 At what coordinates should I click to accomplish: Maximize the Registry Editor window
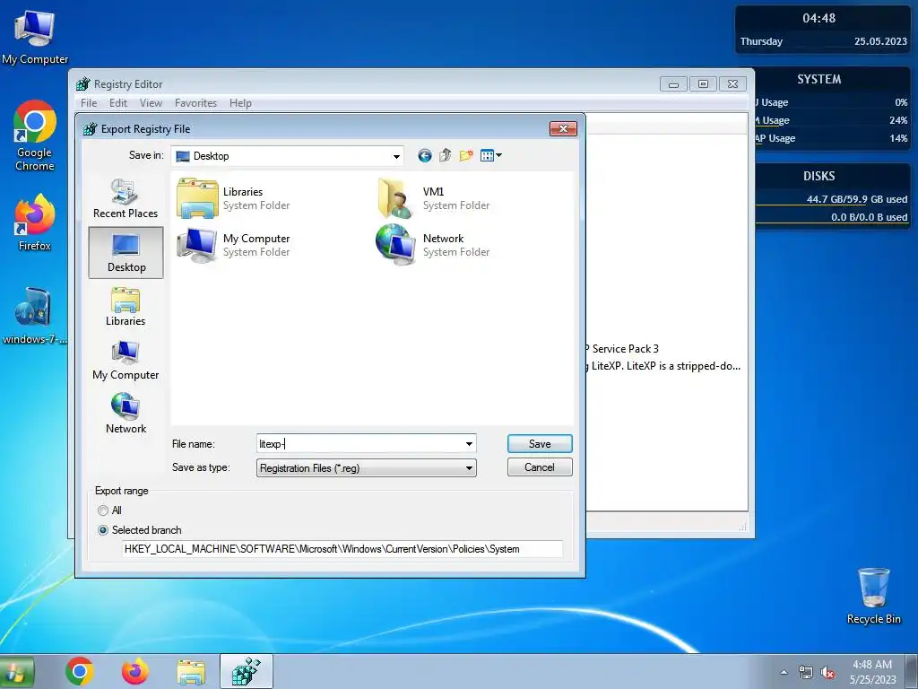click(x=703, y=84)
